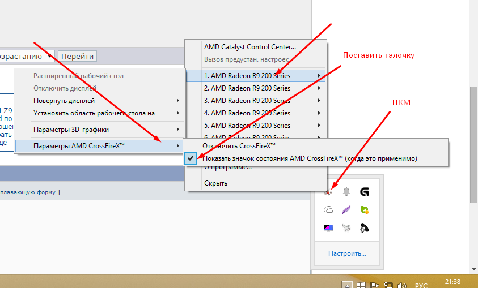Expand 3. AMD Radeon R9 200 Series submenu
This screenshot has width=478, height=288.
coord(256,101)
